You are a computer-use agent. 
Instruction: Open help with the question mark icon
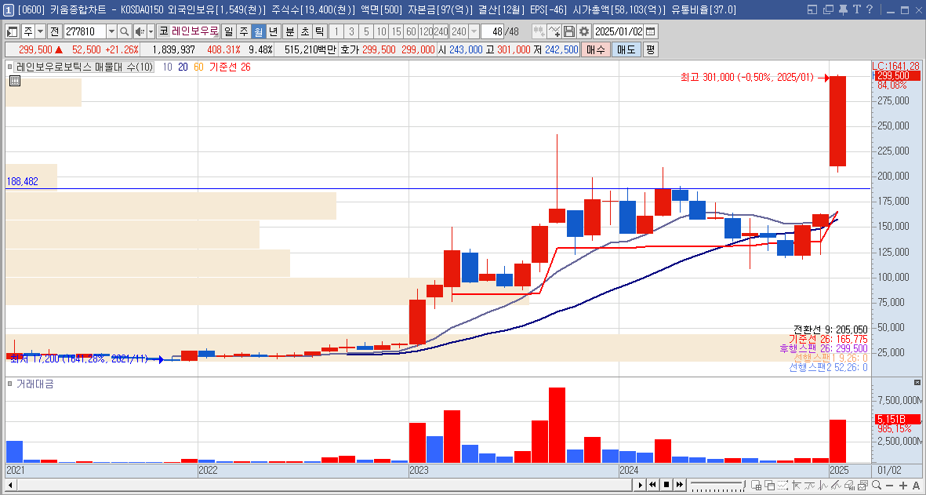pyautogui.click(x=870, y=9)
